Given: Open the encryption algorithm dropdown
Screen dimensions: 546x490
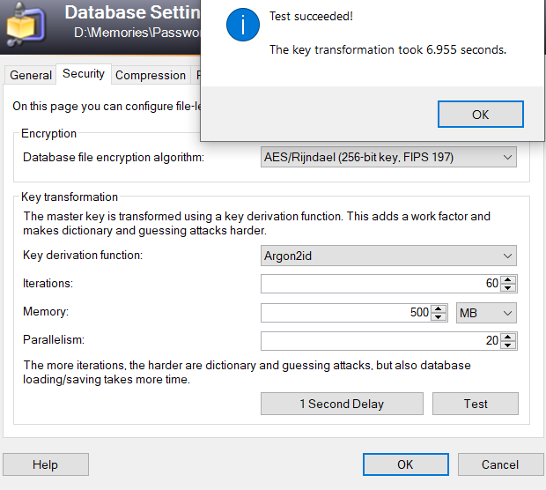Looking at the screenshot, I should 388,158.
